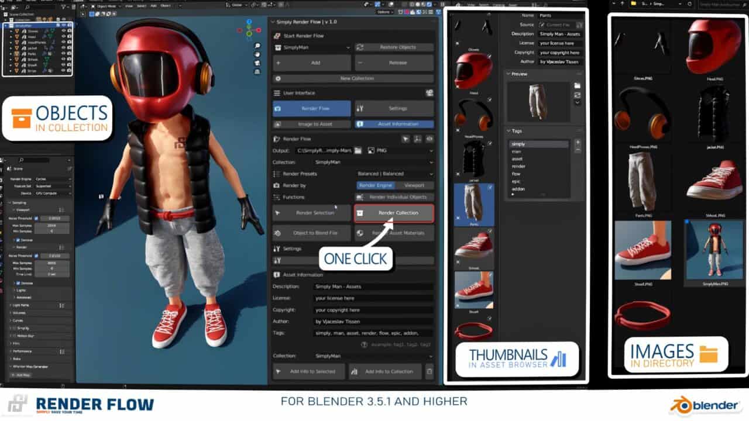Toggle the Render Engine option in Render by
The height and width of the screenshot is (421, 749).
pyautogui.click(x=375, y=185)
